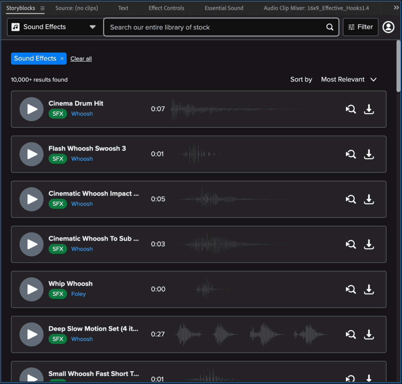Click Whoosh category on Cinematic Whoosh Impact
The width and height of the screenshot is (402, 384).
[x=82, y=204]
